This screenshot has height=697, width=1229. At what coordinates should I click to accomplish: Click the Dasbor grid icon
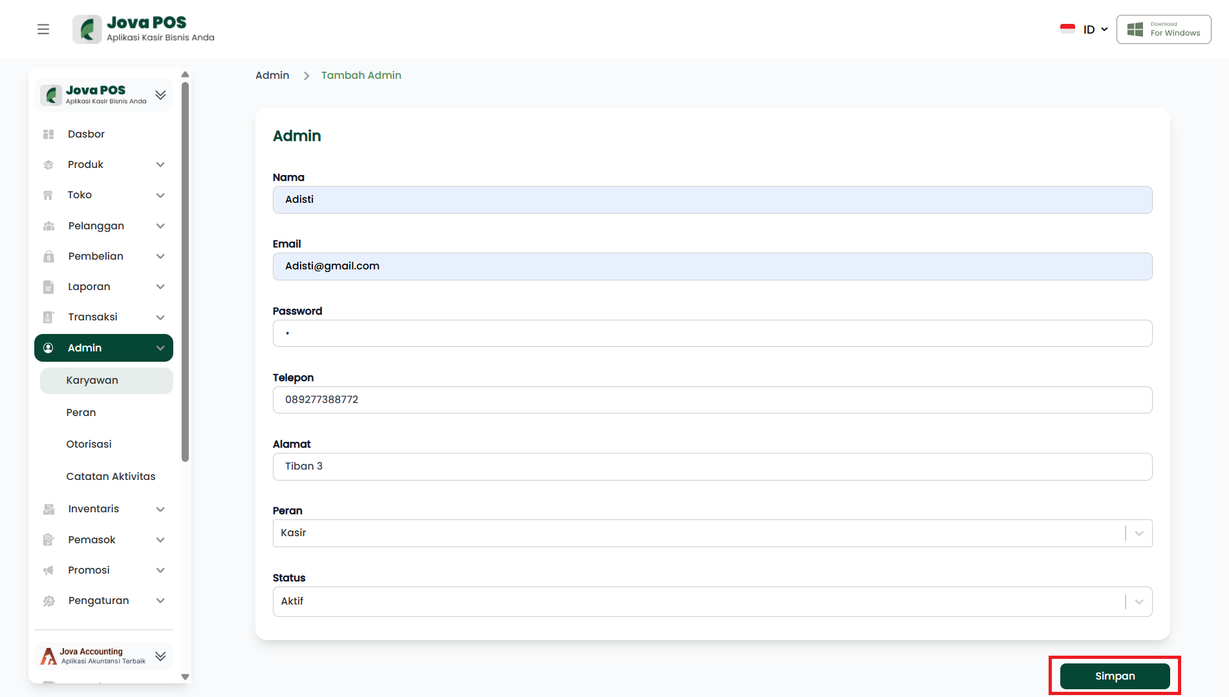48,134
